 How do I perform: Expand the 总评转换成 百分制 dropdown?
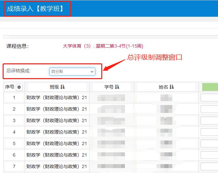pyautogui.click(x=72, y=72)
